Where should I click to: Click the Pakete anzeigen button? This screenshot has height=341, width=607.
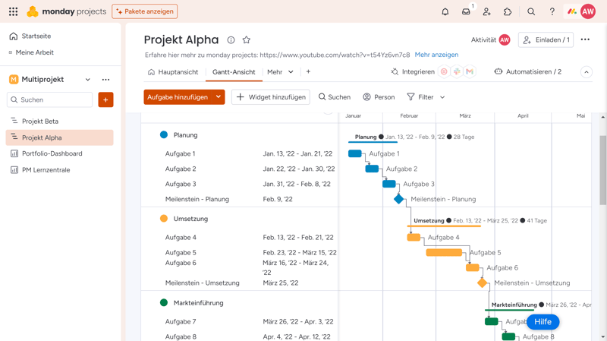[x=145, y=12]
